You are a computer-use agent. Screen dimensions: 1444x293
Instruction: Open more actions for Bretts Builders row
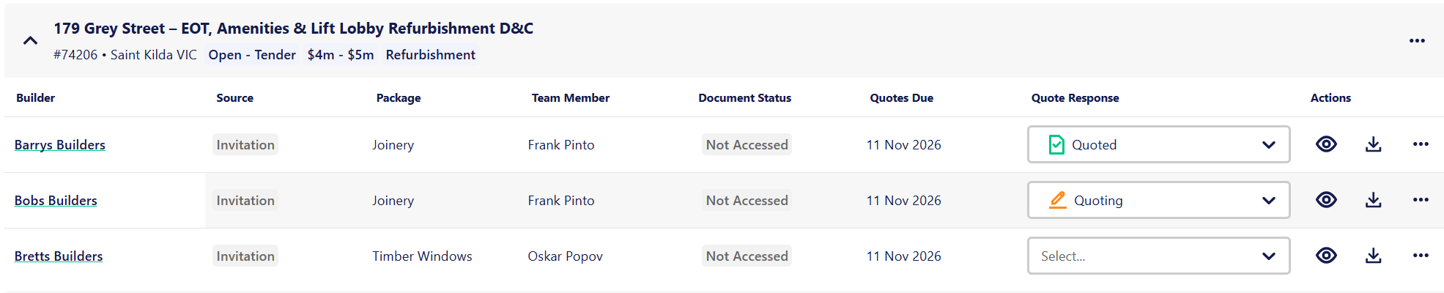tap(1421, 256)
